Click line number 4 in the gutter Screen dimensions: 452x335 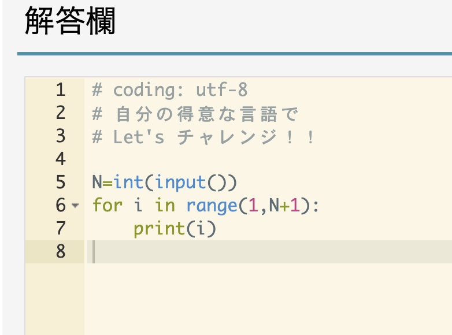[61, 159]
